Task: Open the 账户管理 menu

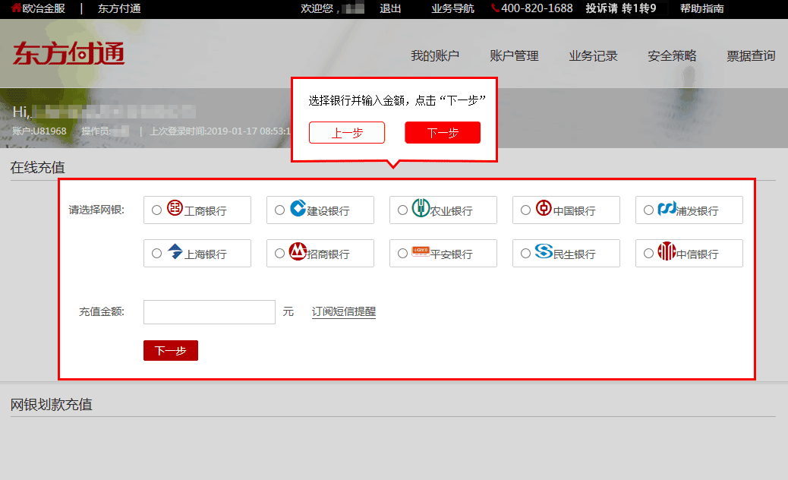Action: [x=514, y=55]
